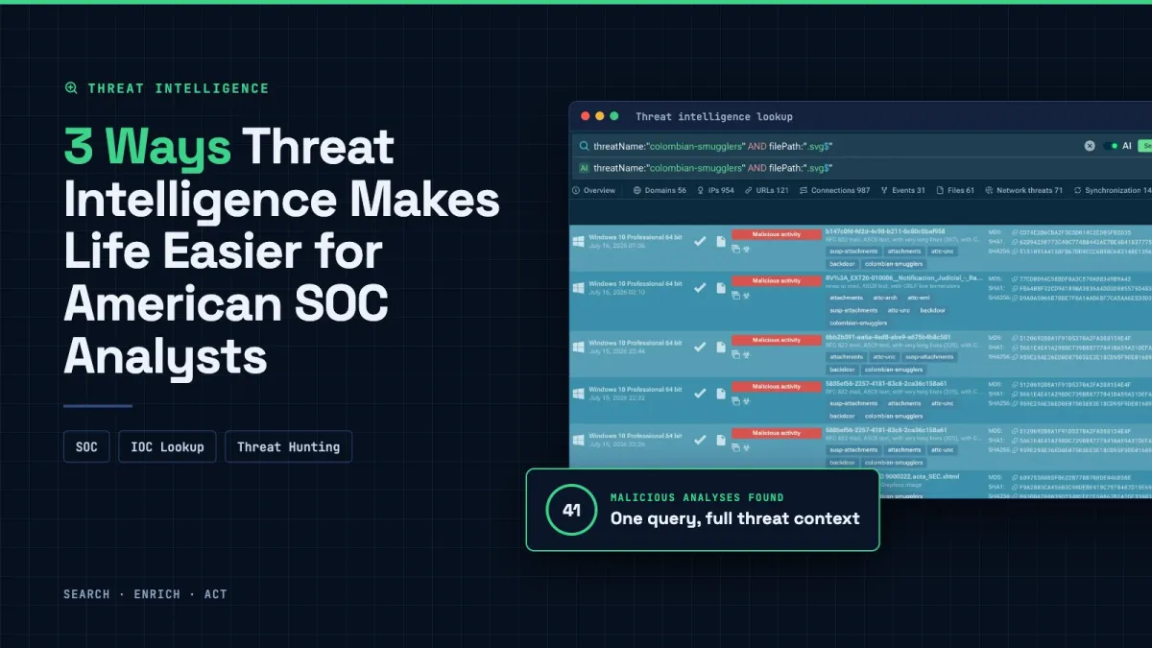The image size is (1152, 648).
Task: Click the checkmark icon in the 22:32 row
Action: (700, 393)
